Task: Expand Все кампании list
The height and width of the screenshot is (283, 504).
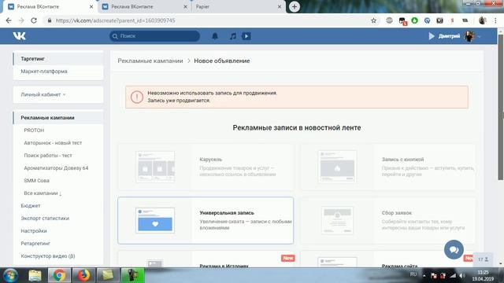Action: pyautogui.click(x=43, y=193)
